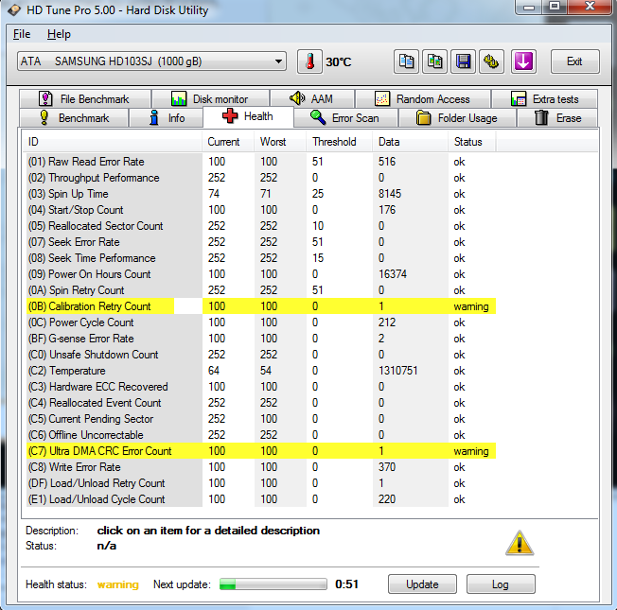Click the trash can Erase icon
Image resolution: width=617 pixels, height=610 pixels.
(x=541, y=117)
